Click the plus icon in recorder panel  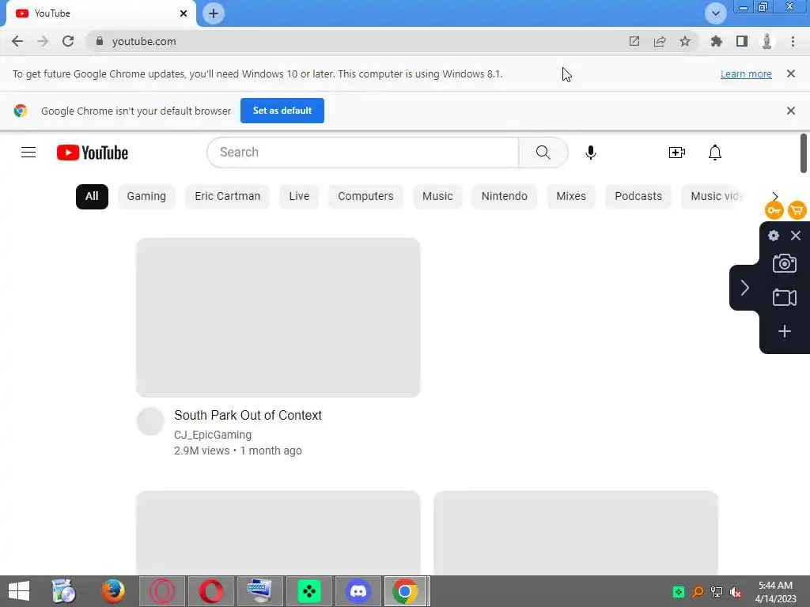pos(784,331)
